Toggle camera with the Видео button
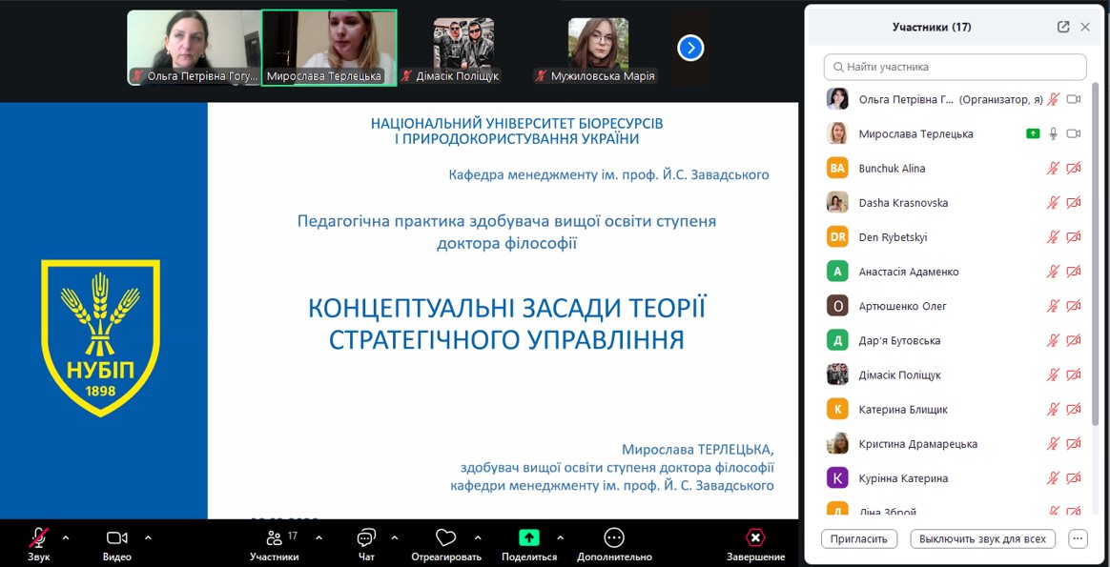1110x567 pixels. pos(116,544)
